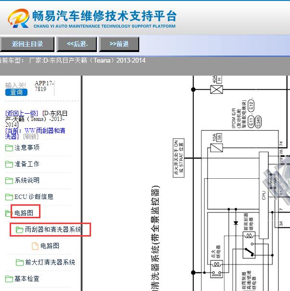Click the E345 connector label in diagram
This screenshot has width=290, height=291.
258,122
